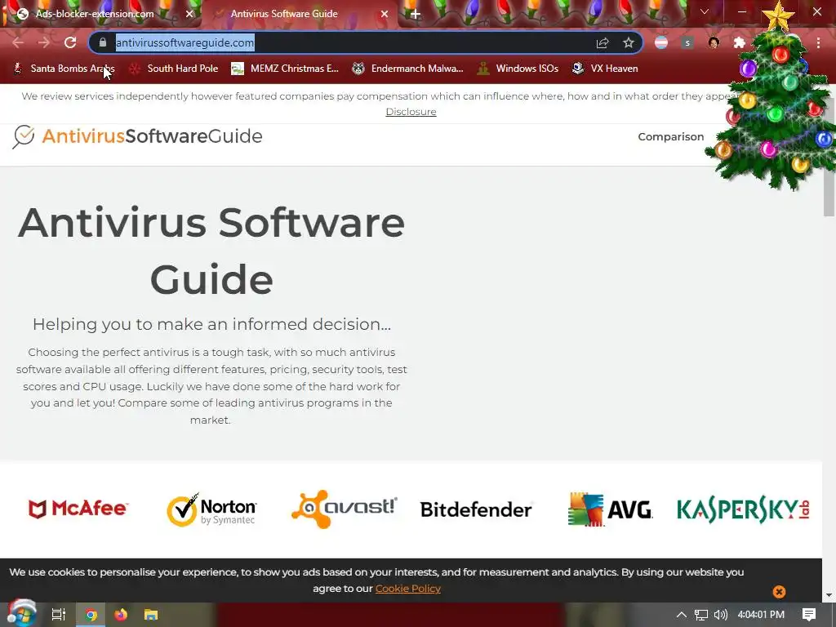Open Task View in the taskbar
The width and height of the screenshot is (836, 627).
[59, 615]
